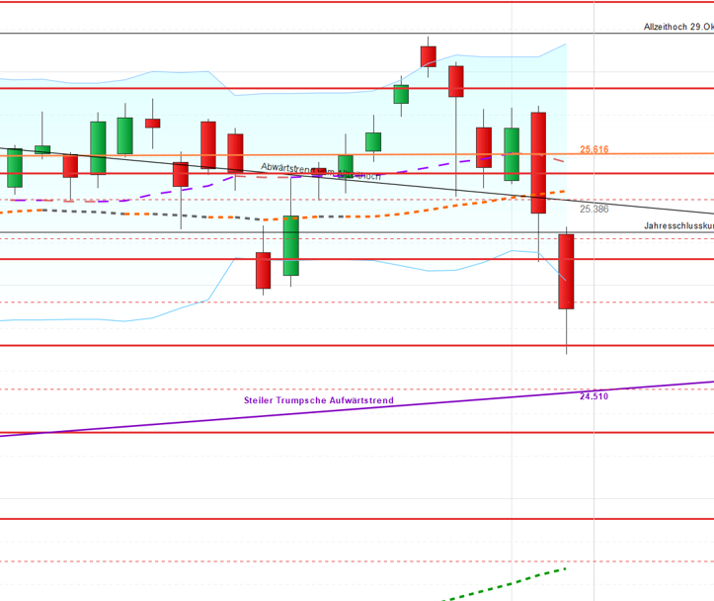Select the 'Jahresschlusskurs' line label
The width and height of the screenshot is (714, 601).
pos(677,226)
